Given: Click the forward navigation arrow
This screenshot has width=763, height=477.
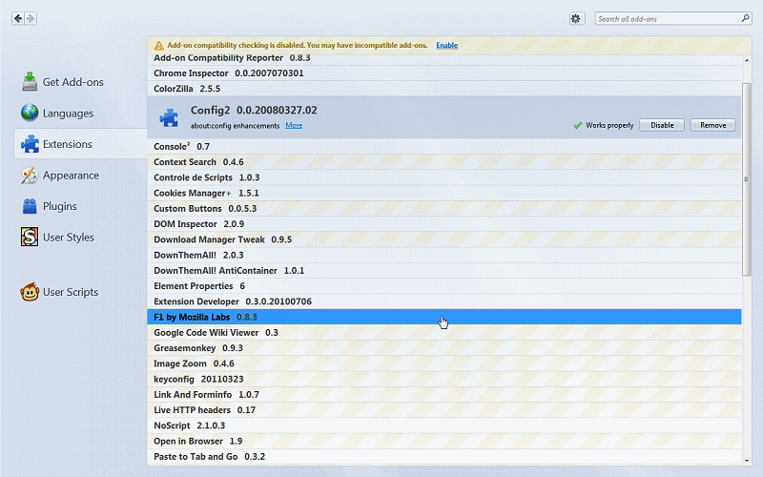Looking at the screenshot, I should tap(31, 18).
